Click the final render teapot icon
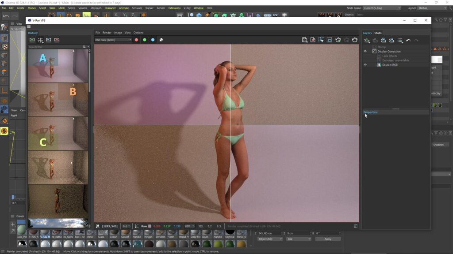Image resolution: width=453 pixels, height=254 pixels. [354, 40]
